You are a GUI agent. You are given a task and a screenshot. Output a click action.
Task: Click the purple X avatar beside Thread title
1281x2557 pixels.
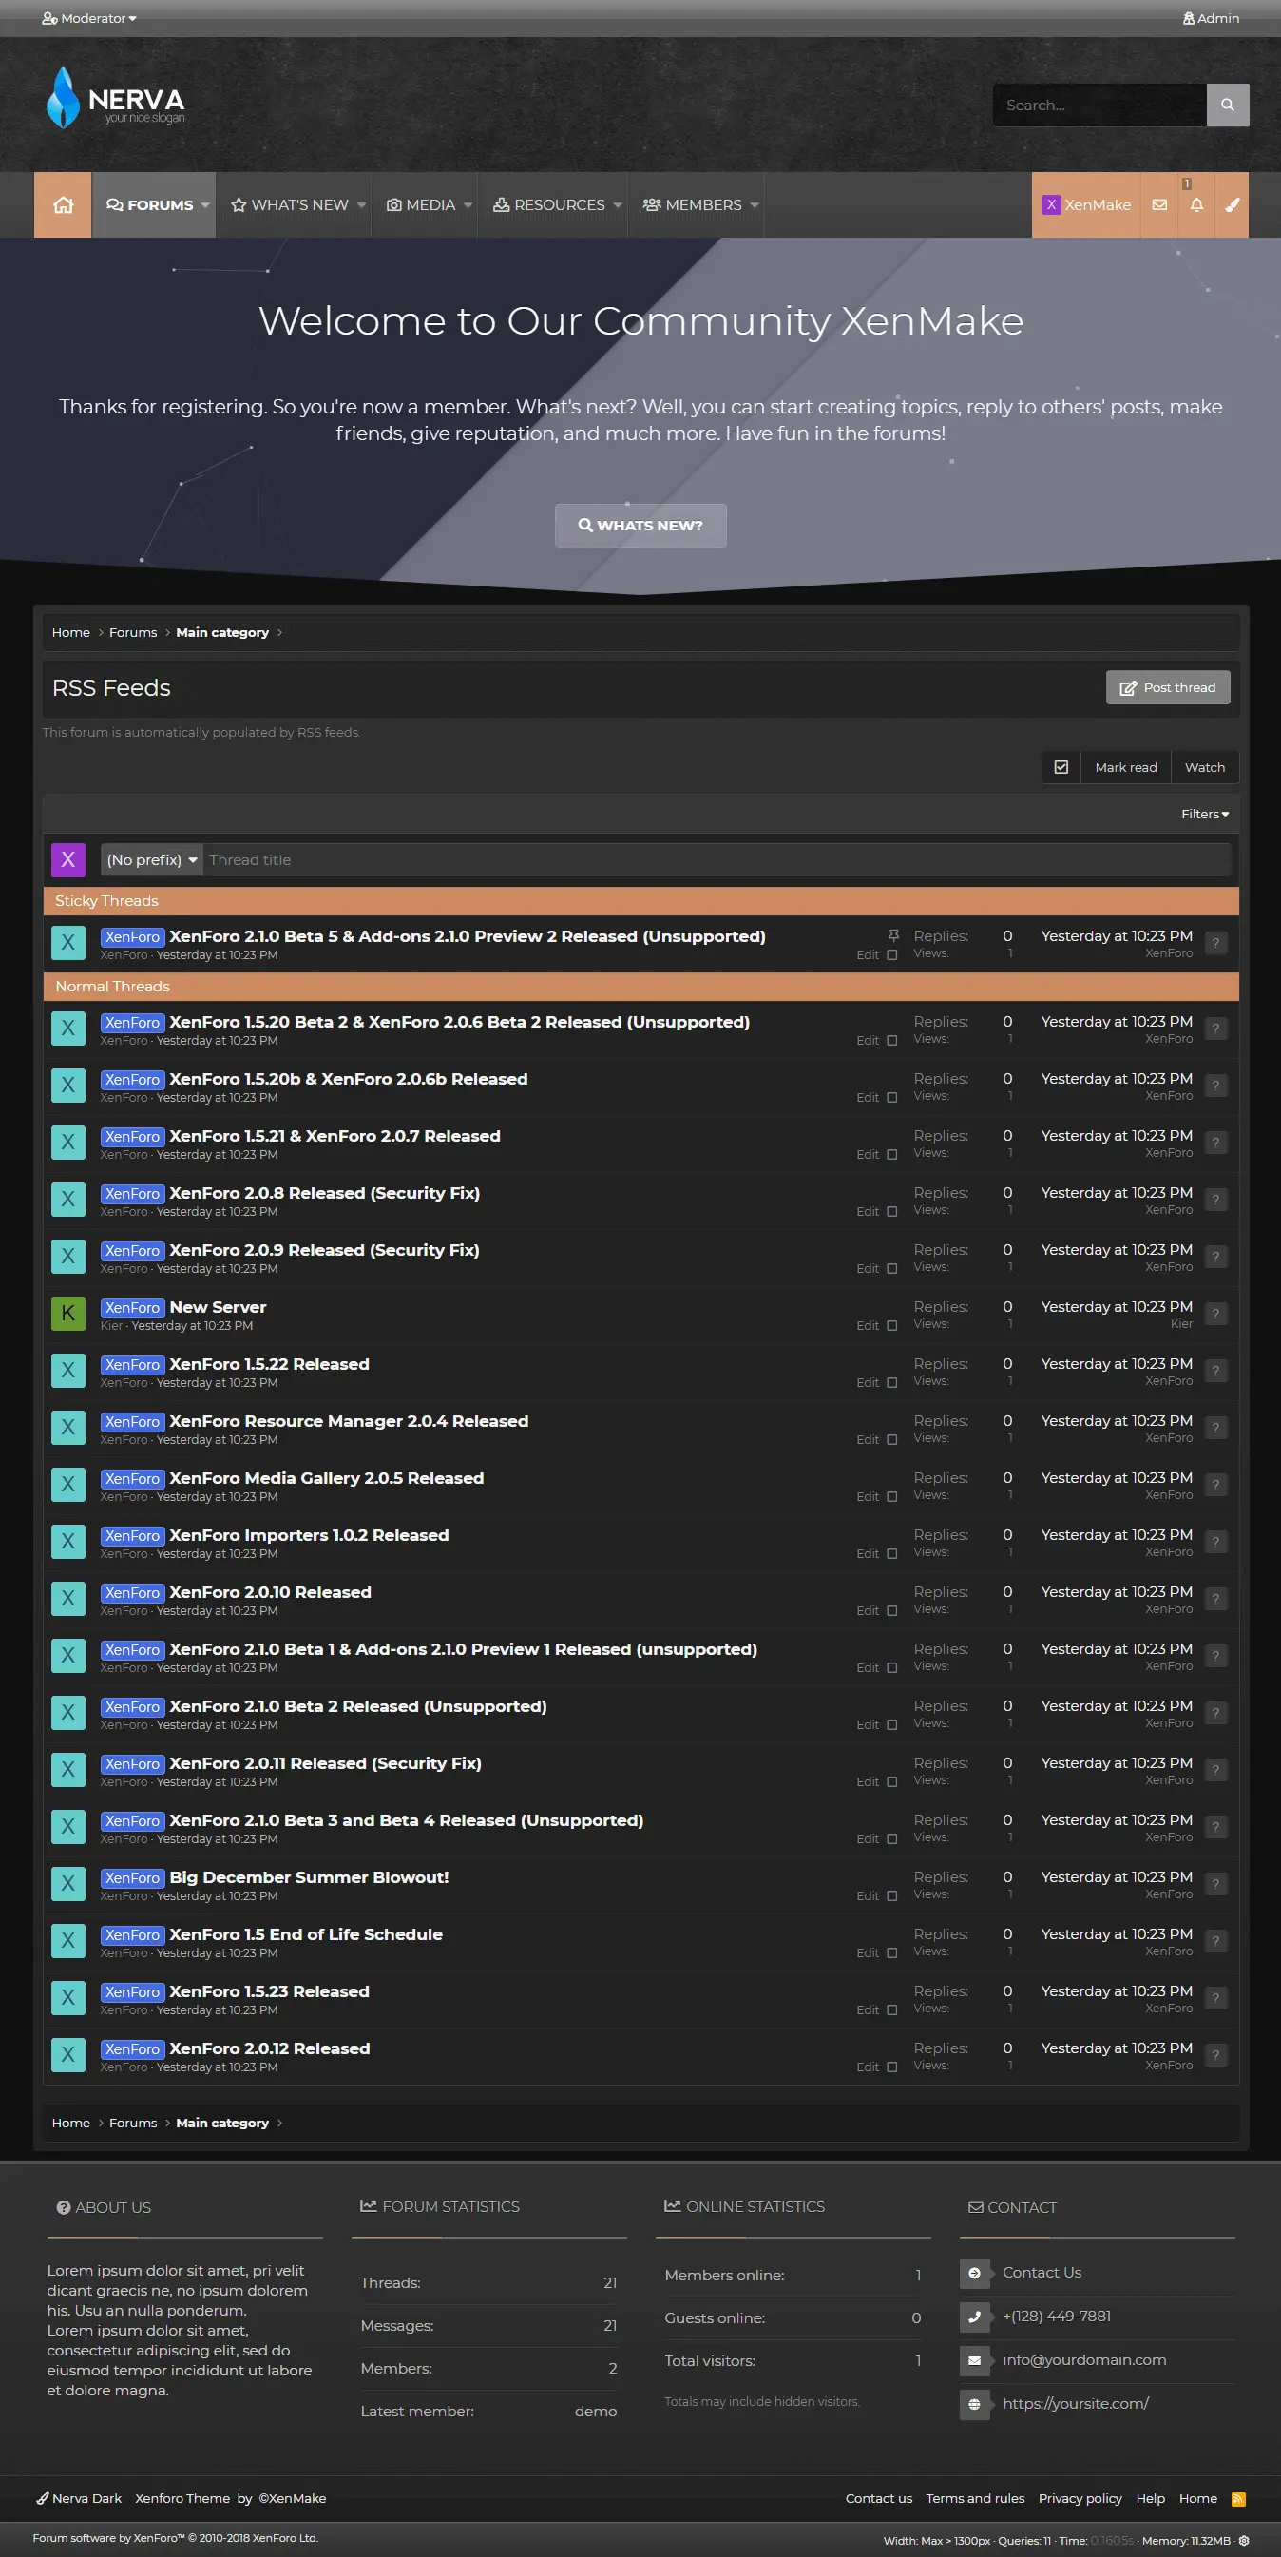68,859
